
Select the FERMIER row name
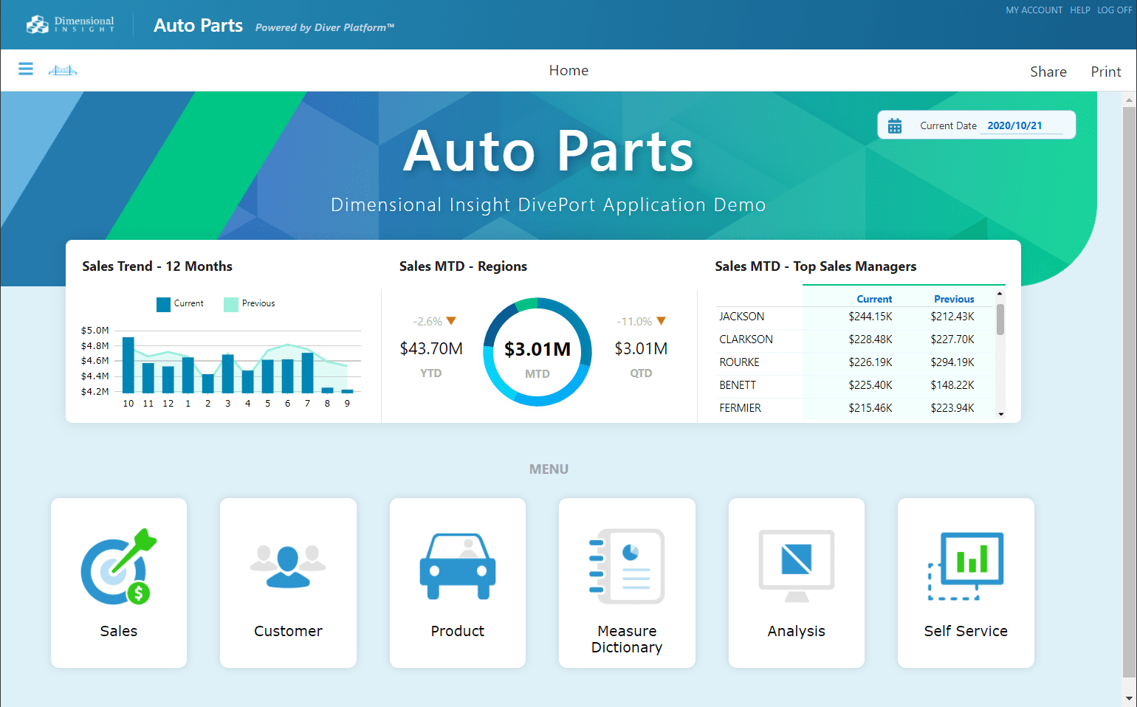click(741, 408)
